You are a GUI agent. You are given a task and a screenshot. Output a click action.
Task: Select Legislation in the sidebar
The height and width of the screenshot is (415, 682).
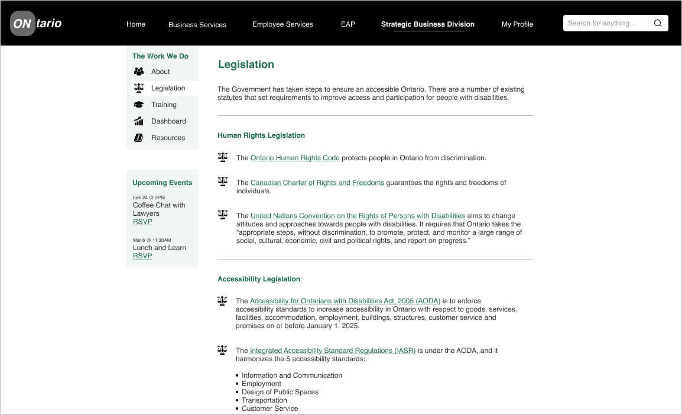point(168,88)
